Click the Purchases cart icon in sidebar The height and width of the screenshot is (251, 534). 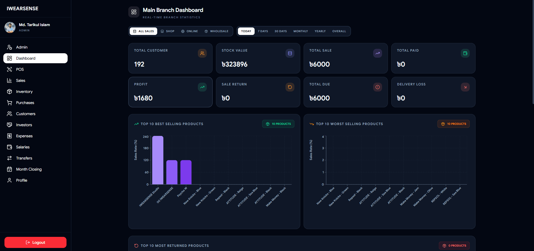click(9, 103)
